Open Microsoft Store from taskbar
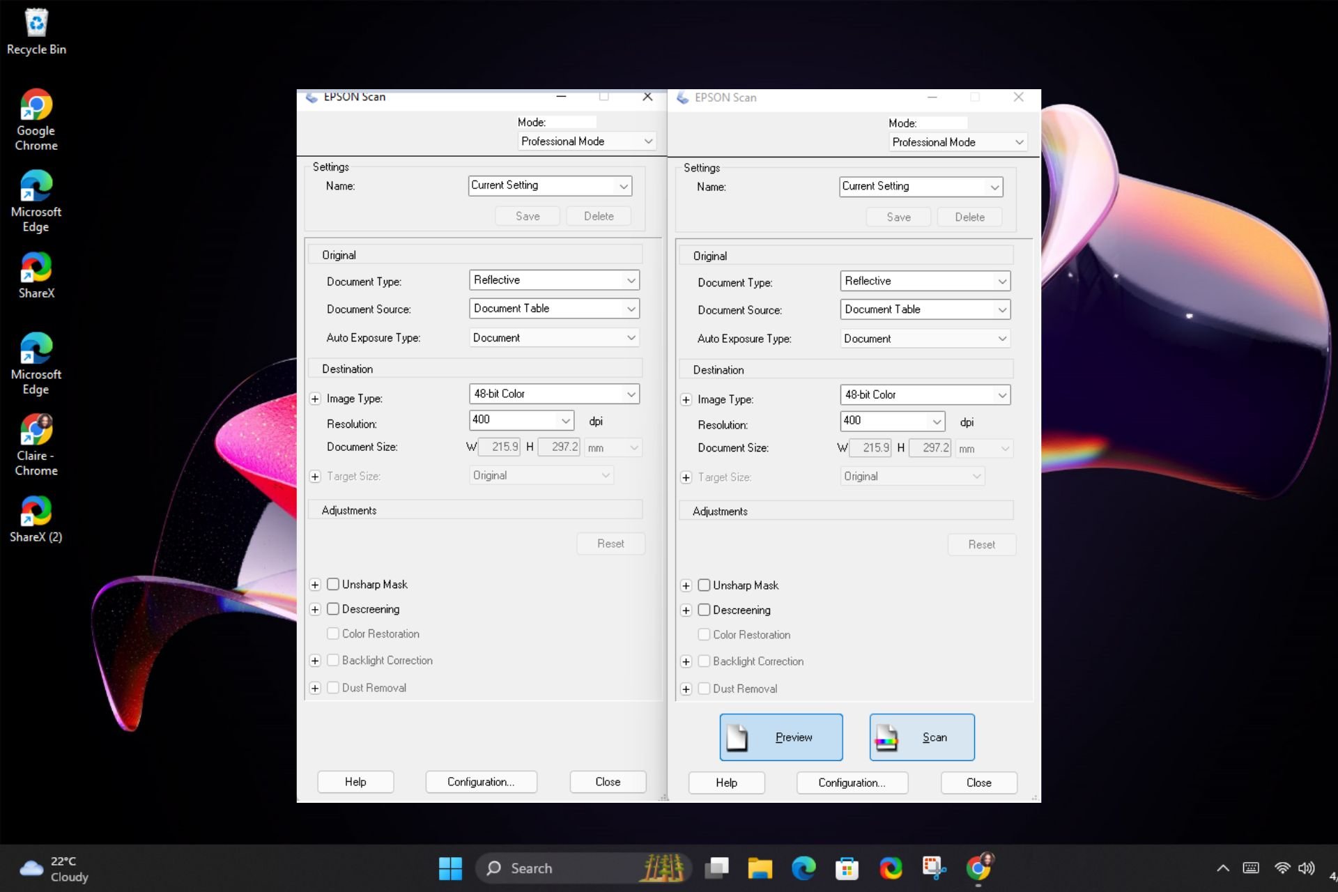 tap(847, 868)
